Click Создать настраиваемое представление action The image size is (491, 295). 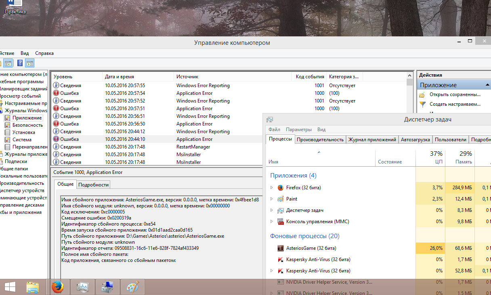[x=455, y=104]
